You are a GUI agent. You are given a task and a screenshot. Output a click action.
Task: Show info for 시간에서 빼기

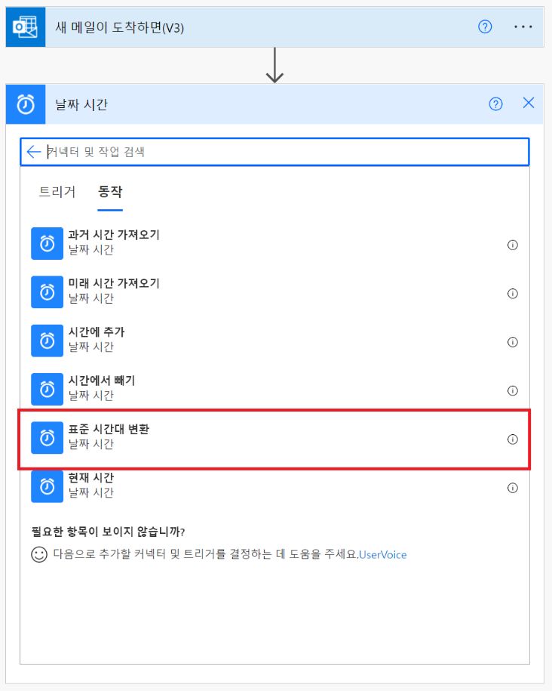click(x=512, y=390)
